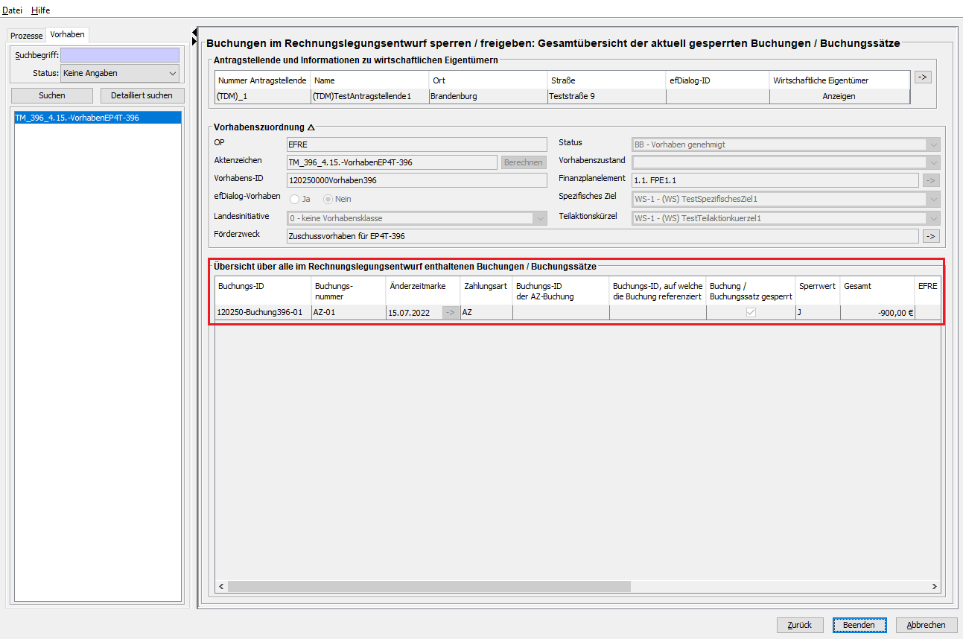Click horizontal scrollbar thumb in bookings table
Viewport: 963px width, 639px height.
pyautogui.click(x=429, y=587)
